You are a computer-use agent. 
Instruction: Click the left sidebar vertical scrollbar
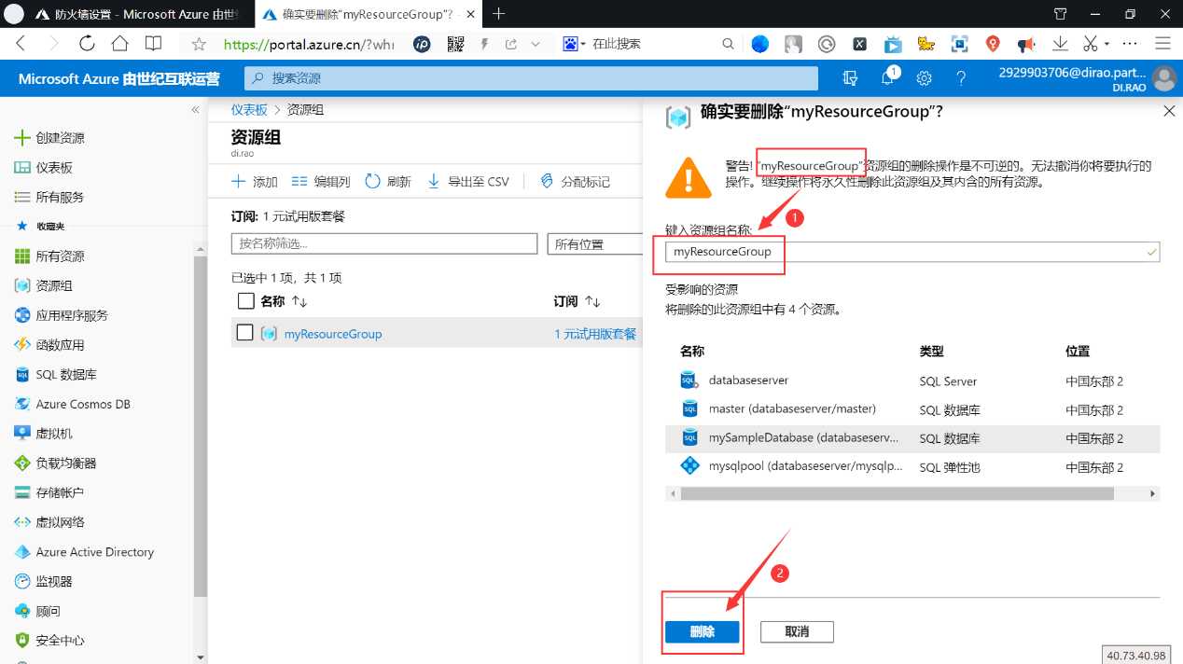pos(200,424)
